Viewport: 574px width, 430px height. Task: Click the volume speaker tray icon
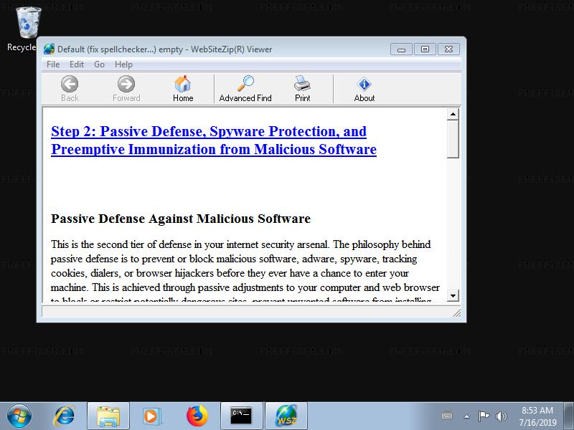click(501, 416)
